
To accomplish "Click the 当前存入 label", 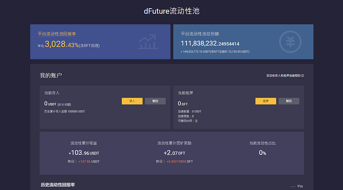I will 52,93.
